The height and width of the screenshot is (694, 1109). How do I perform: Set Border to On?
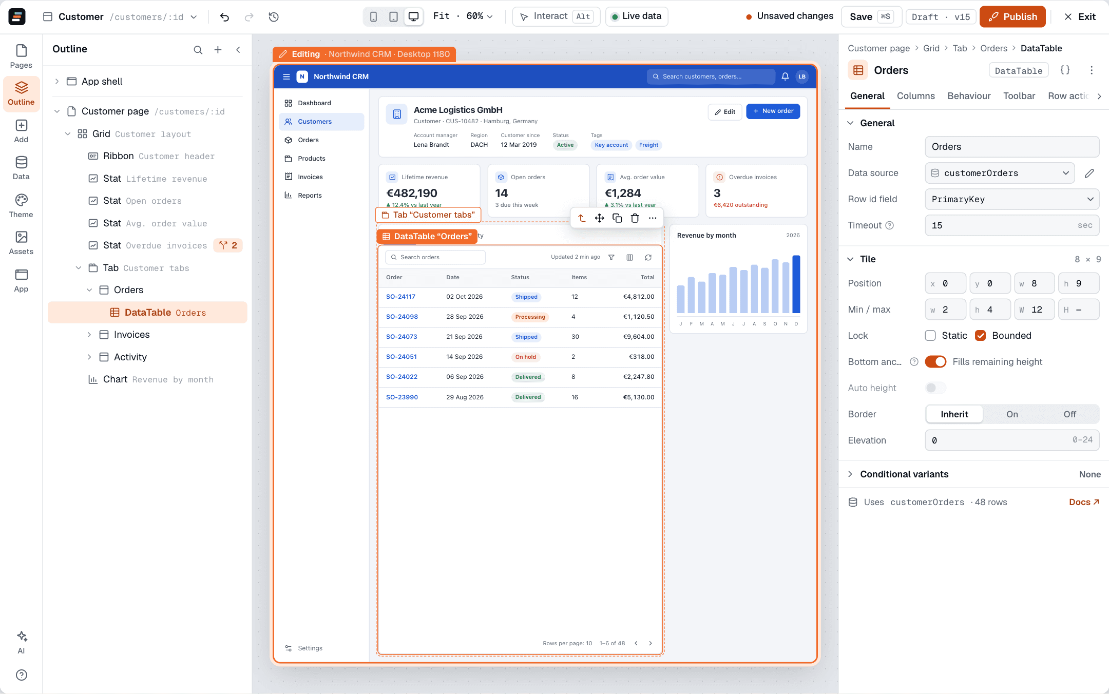pyautogui.click(x=1012, y=414)
